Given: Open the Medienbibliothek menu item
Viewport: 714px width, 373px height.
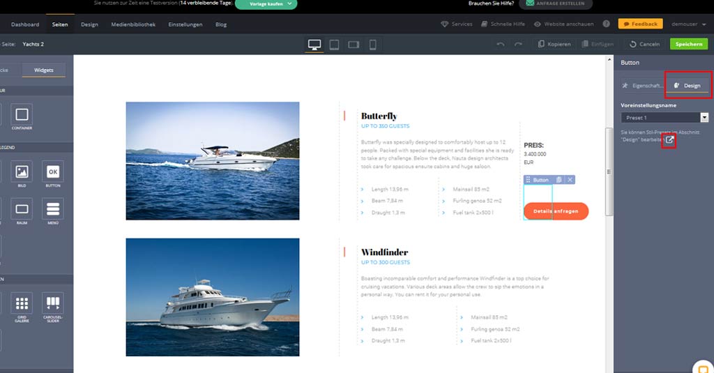Looking at the screenshot, I should tap(133, 24).
